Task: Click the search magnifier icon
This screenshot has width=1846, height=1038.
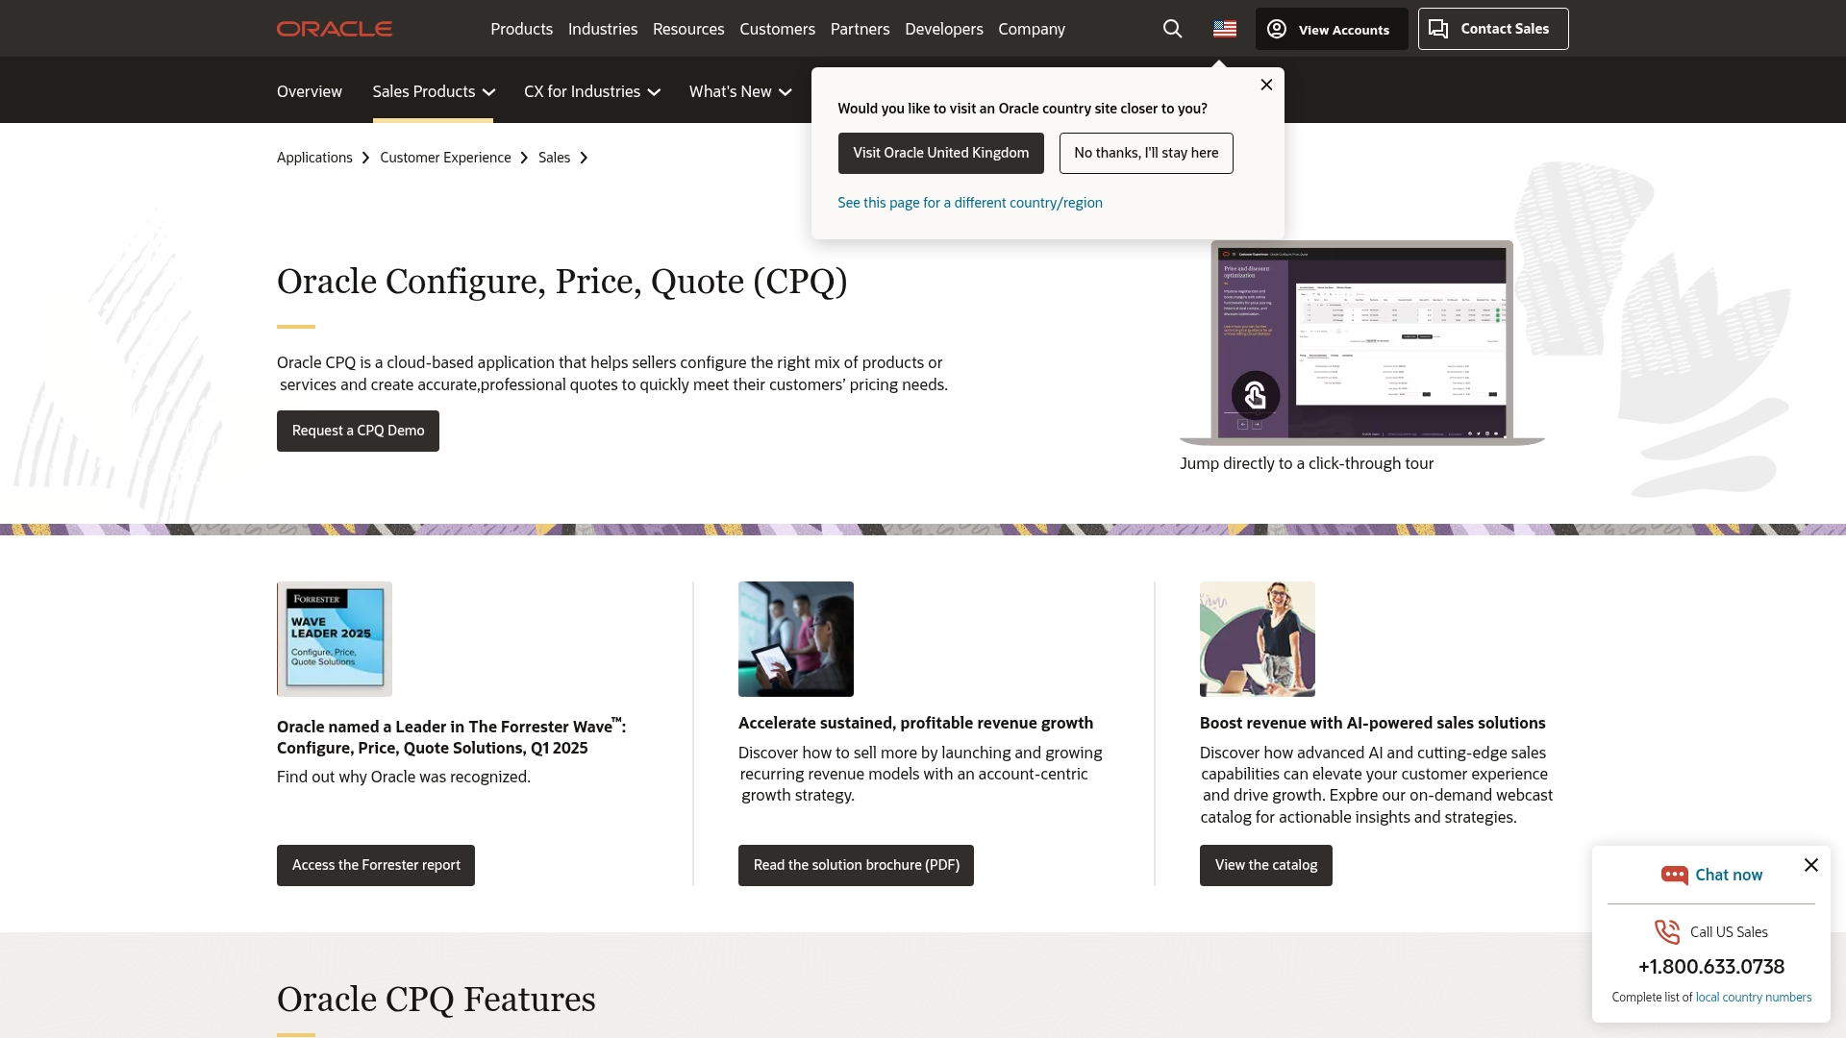Action: (x=1172, y=29)
